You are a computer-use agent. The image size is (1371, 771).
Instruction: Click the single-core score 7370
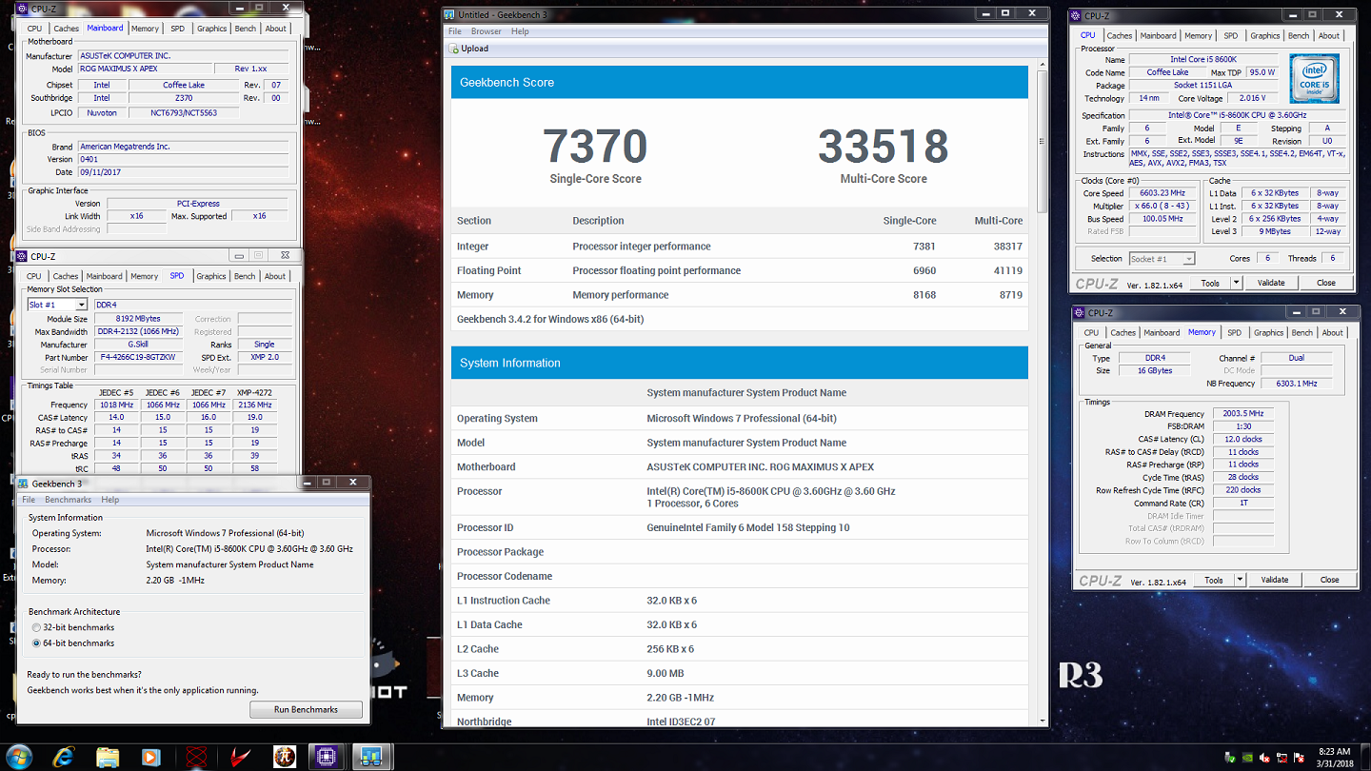pos(595,147)
